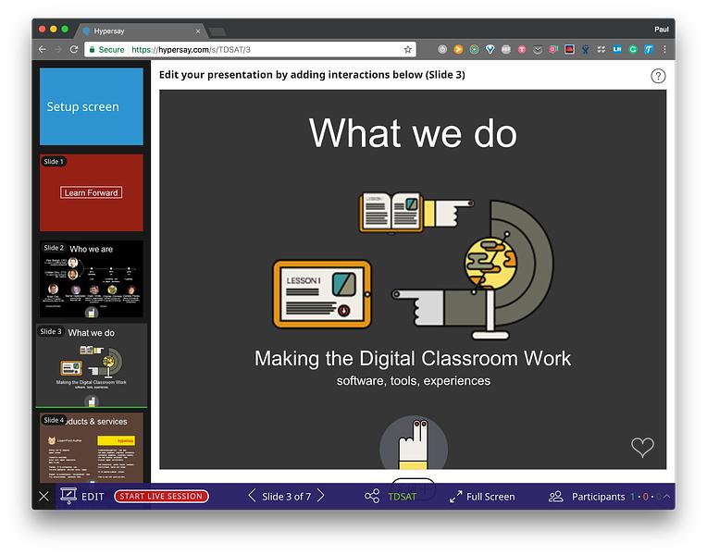The image size is (707, 555).
Task: Expand the Participants panel chevron
Action: [667, 496]
